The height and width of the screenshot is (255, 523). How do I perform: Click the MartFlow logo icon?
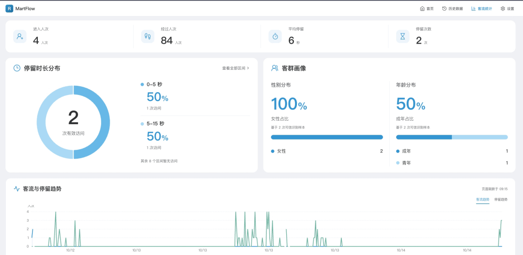pos(9,9)
